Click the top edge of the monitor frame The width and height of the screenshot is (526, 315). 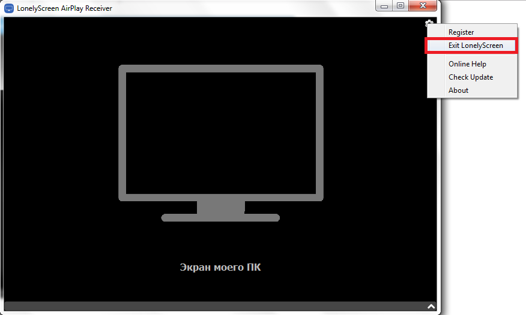(x=220, y=69)
